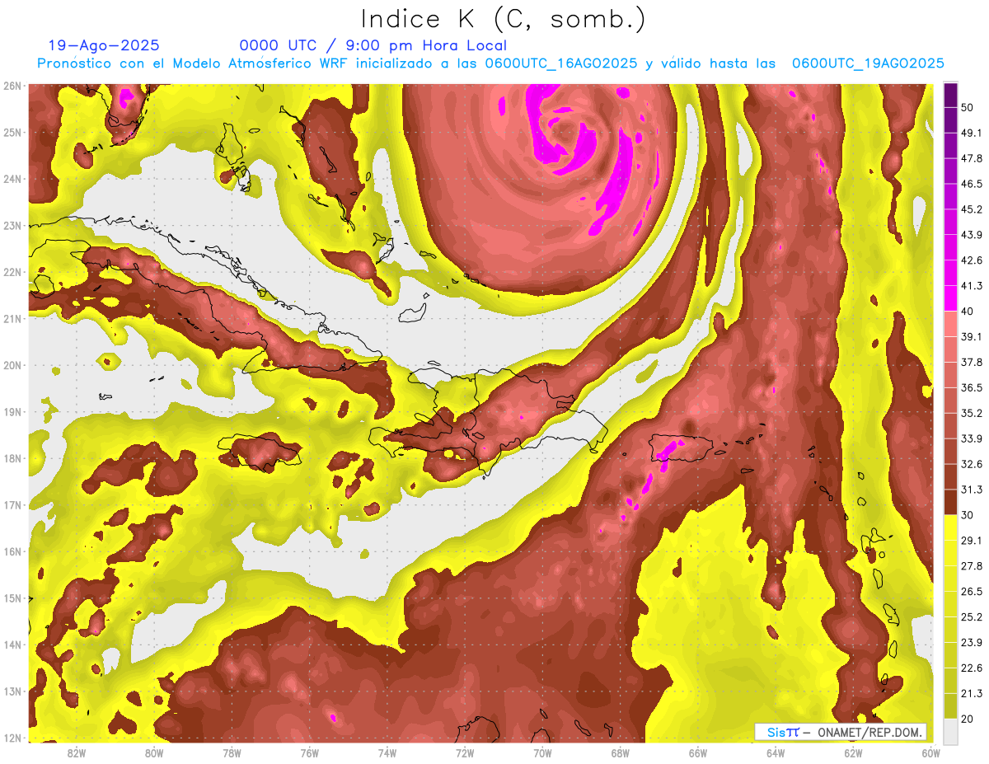Select the latitude label "19N"
989x764 pixels.
click(12, 411)
